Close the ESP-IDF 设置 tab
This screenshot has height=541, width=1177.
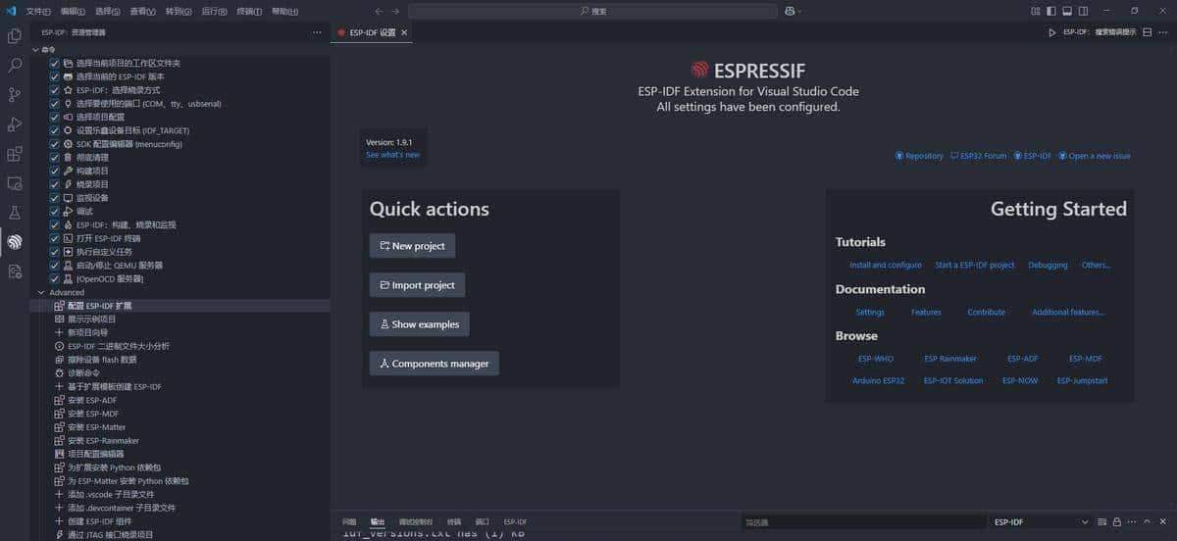(x=404, y=32)
